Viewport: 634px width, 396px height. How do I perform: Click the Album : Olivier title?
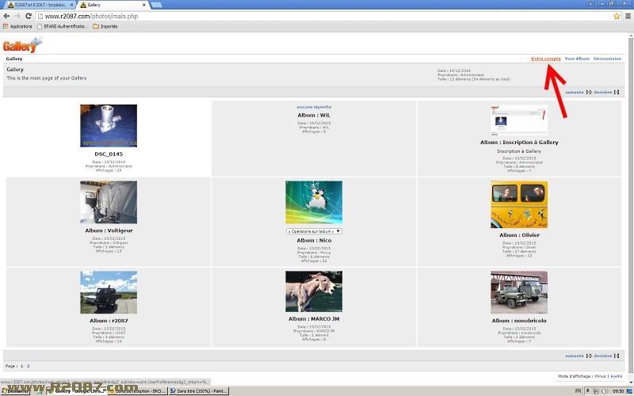pyautogui.click(x=519, y=234)
